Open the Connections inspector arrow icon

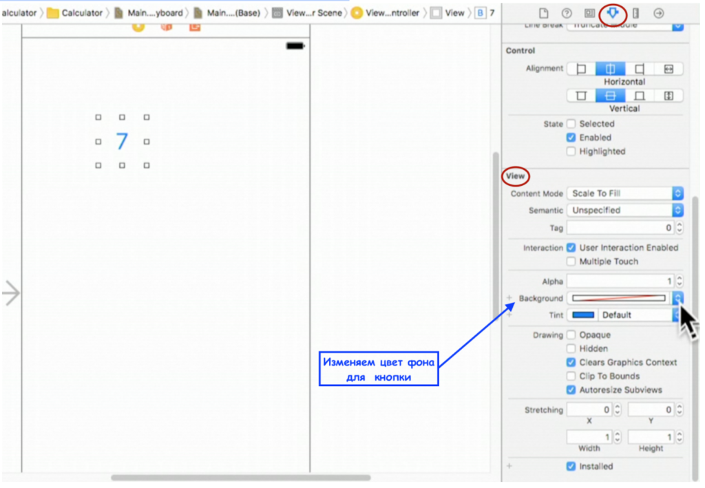[660, 12]
